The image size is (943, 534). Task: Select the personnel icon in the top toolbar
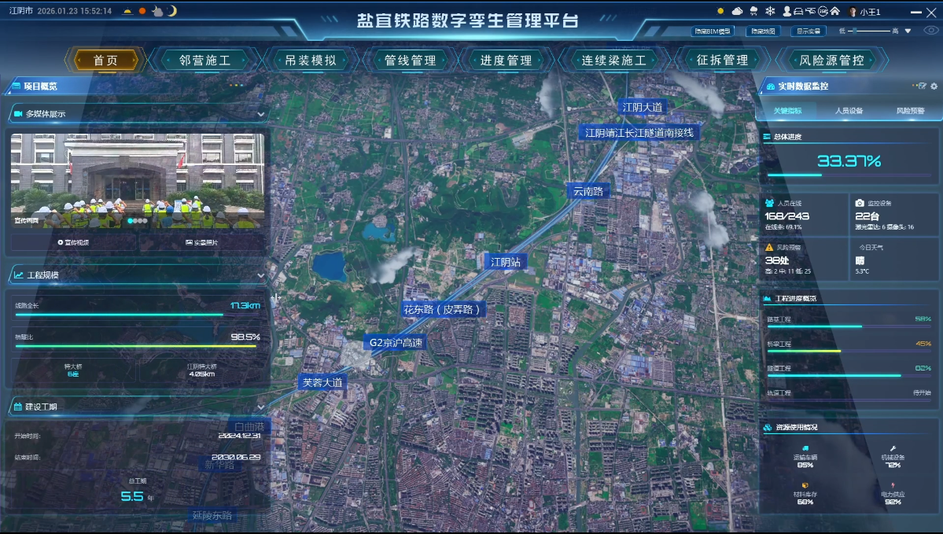(x=787, y=12)
